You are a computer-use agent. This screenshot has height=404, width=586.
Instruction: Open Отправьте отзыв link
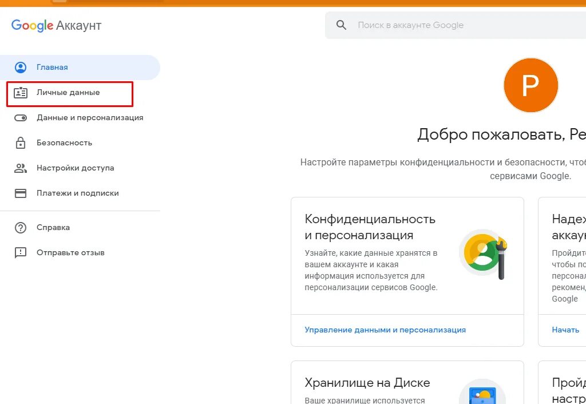[x=70, y=252]
